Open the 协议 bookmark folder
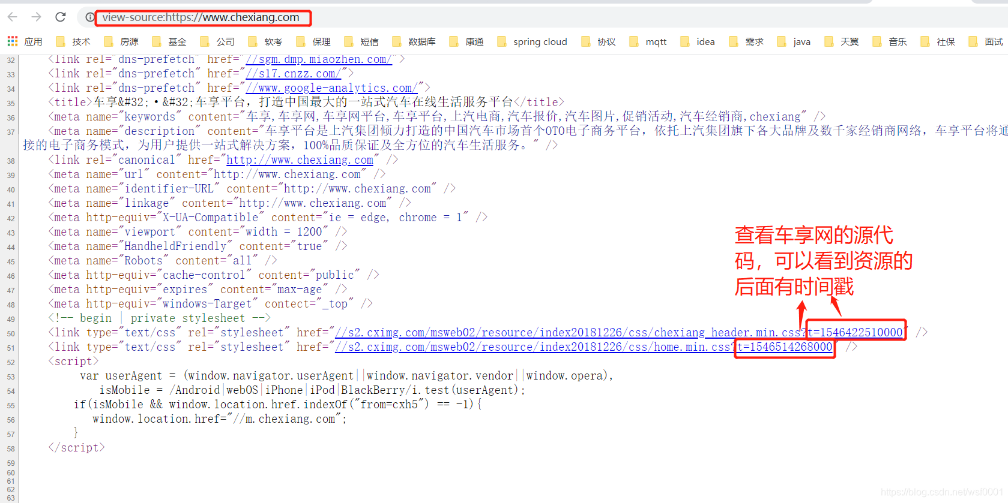Viewport: 1008px width, 503px height. tap(598, 41)
